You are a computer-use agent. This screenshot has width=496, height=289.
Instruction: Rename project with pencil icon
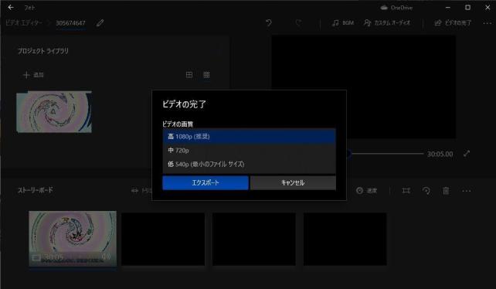tap(100, 22)
